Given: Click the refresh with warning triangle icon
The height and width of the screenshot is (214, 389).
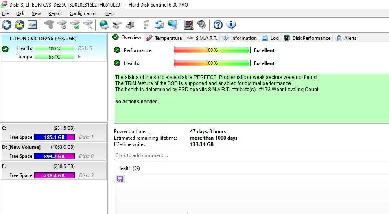Looking at the screenshot, I should (x=20, y=25).
